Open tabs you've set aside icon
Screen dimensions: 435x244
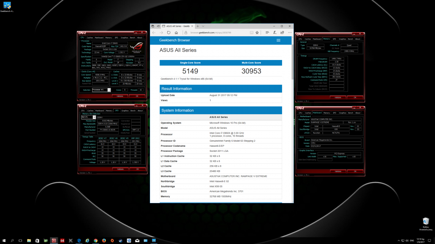[x=153, y=26]
